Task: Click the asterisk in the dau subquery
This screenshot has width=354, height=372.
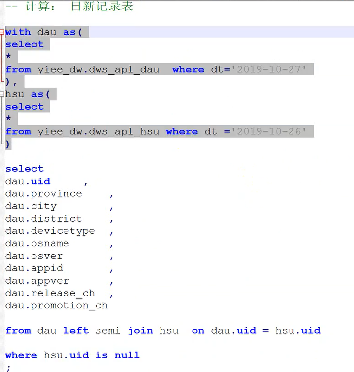Action: pyautogui.click(x=8, y=57)
